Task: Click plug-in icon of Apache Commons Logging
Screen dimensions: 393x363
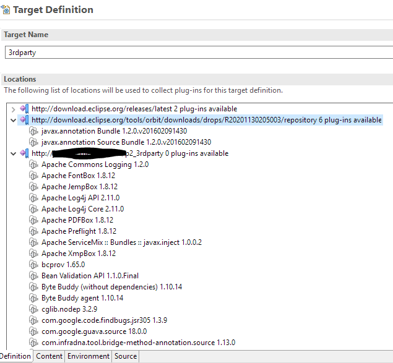Action: 33,164
